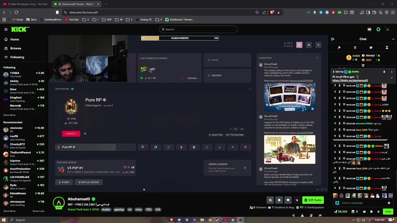Select the gaming tag
Image resolution: width=397 pixels, height=223 pixels.
(x=119, y=210)
